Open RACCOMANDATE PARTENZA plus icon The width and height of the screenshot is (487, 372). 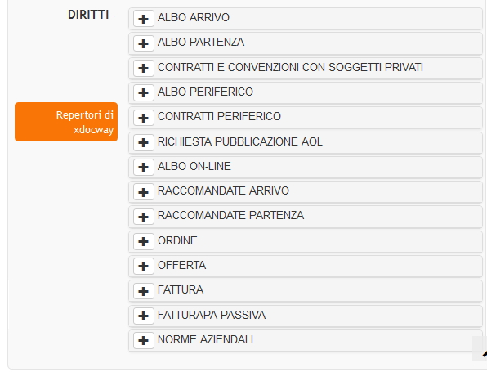(144, 217)
